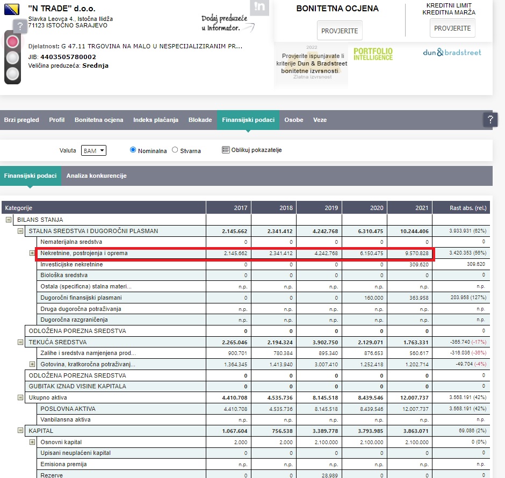Click PROVJERITE under Bonitetna ocjena
Screen dimensions: 505x478
(x=339, y=31)
